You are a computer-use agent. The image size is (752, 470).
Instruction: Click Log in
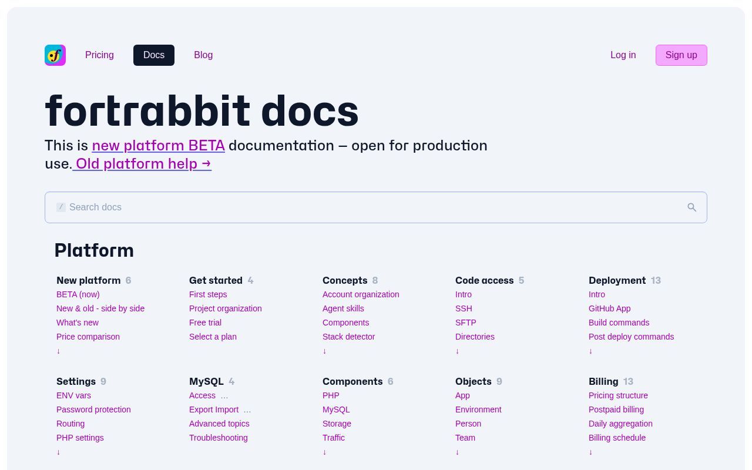[623, 55]
